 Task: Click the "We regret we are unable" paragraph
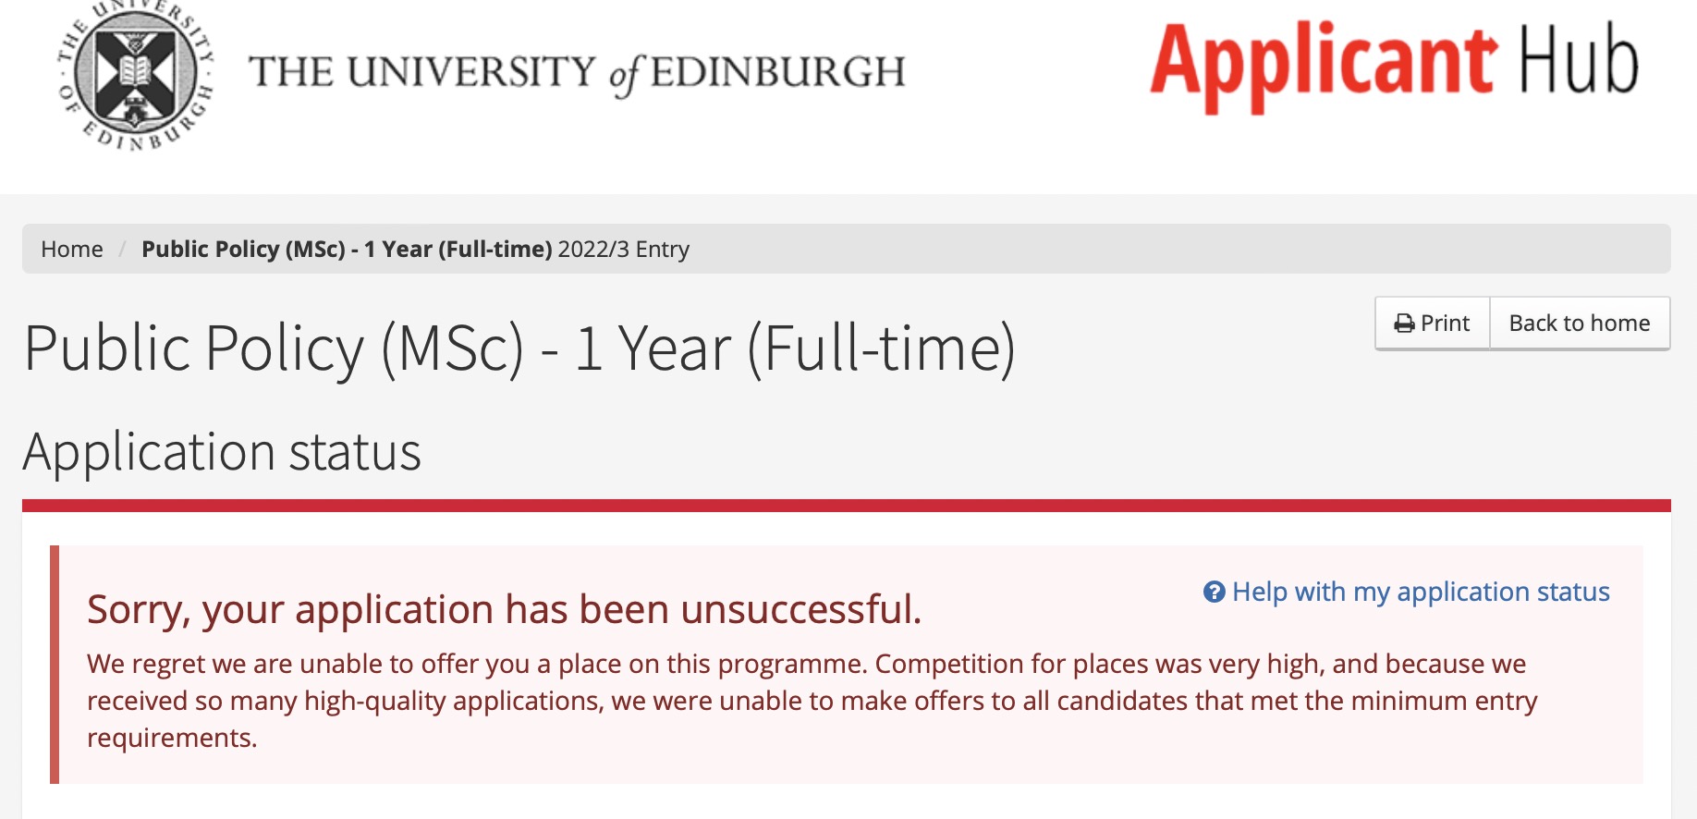806,682
